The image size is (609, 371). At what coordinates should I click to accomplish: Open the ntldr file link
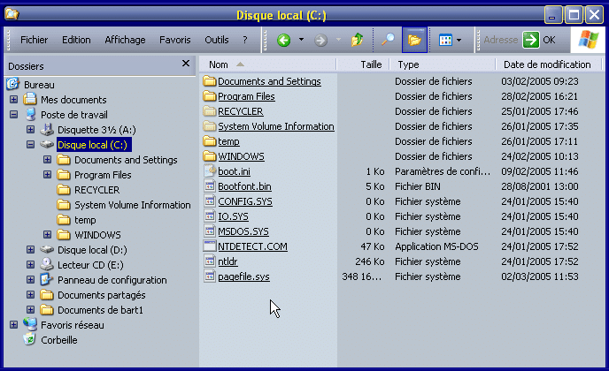click(x=227, y=261)
